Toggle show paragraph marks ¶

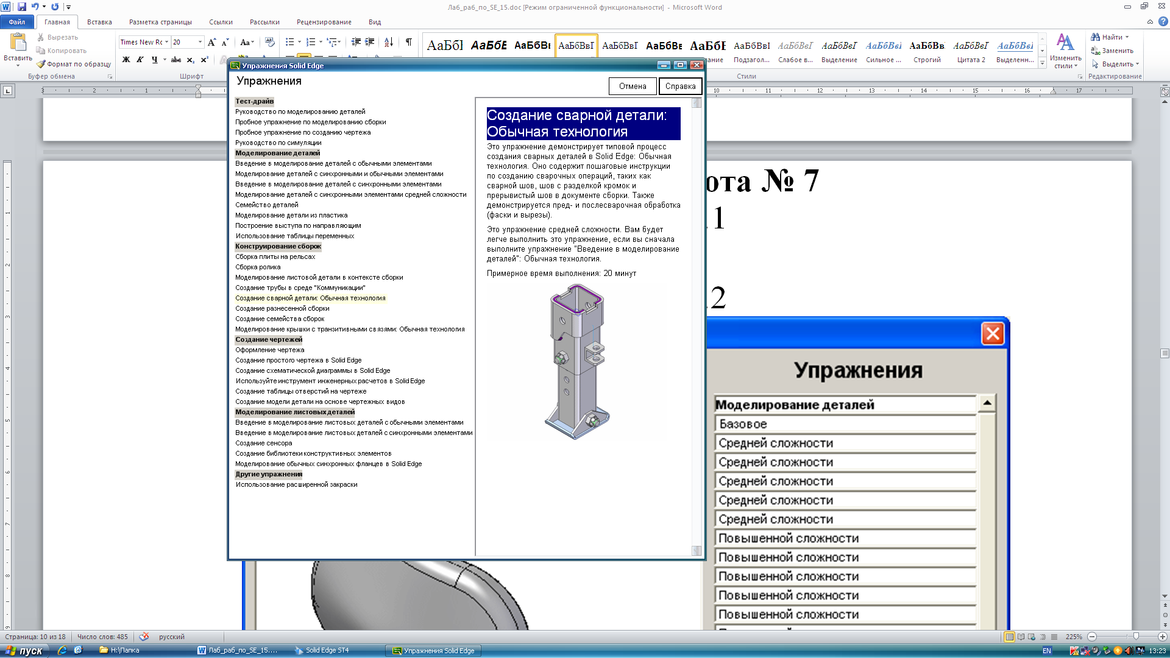[x=409, y=42]
